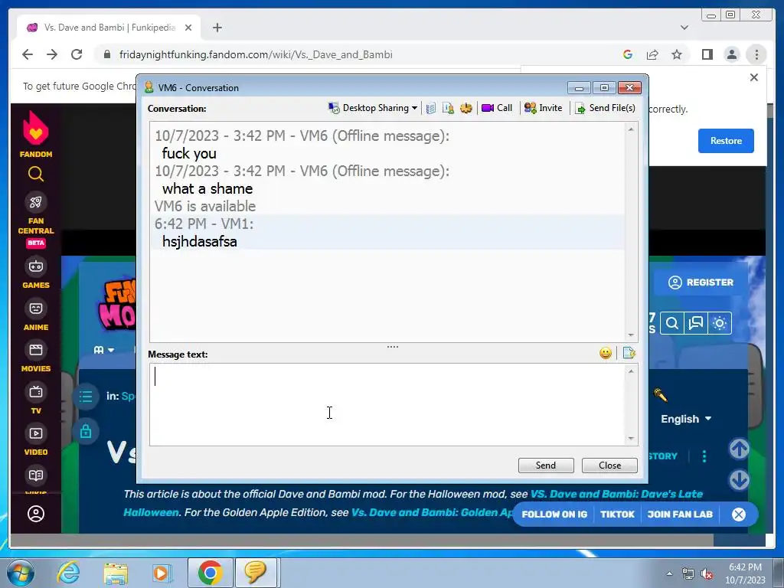Screen dimensions: 784x588
Task: Click the message template icon beside smiley
Action: pos(629,354)
